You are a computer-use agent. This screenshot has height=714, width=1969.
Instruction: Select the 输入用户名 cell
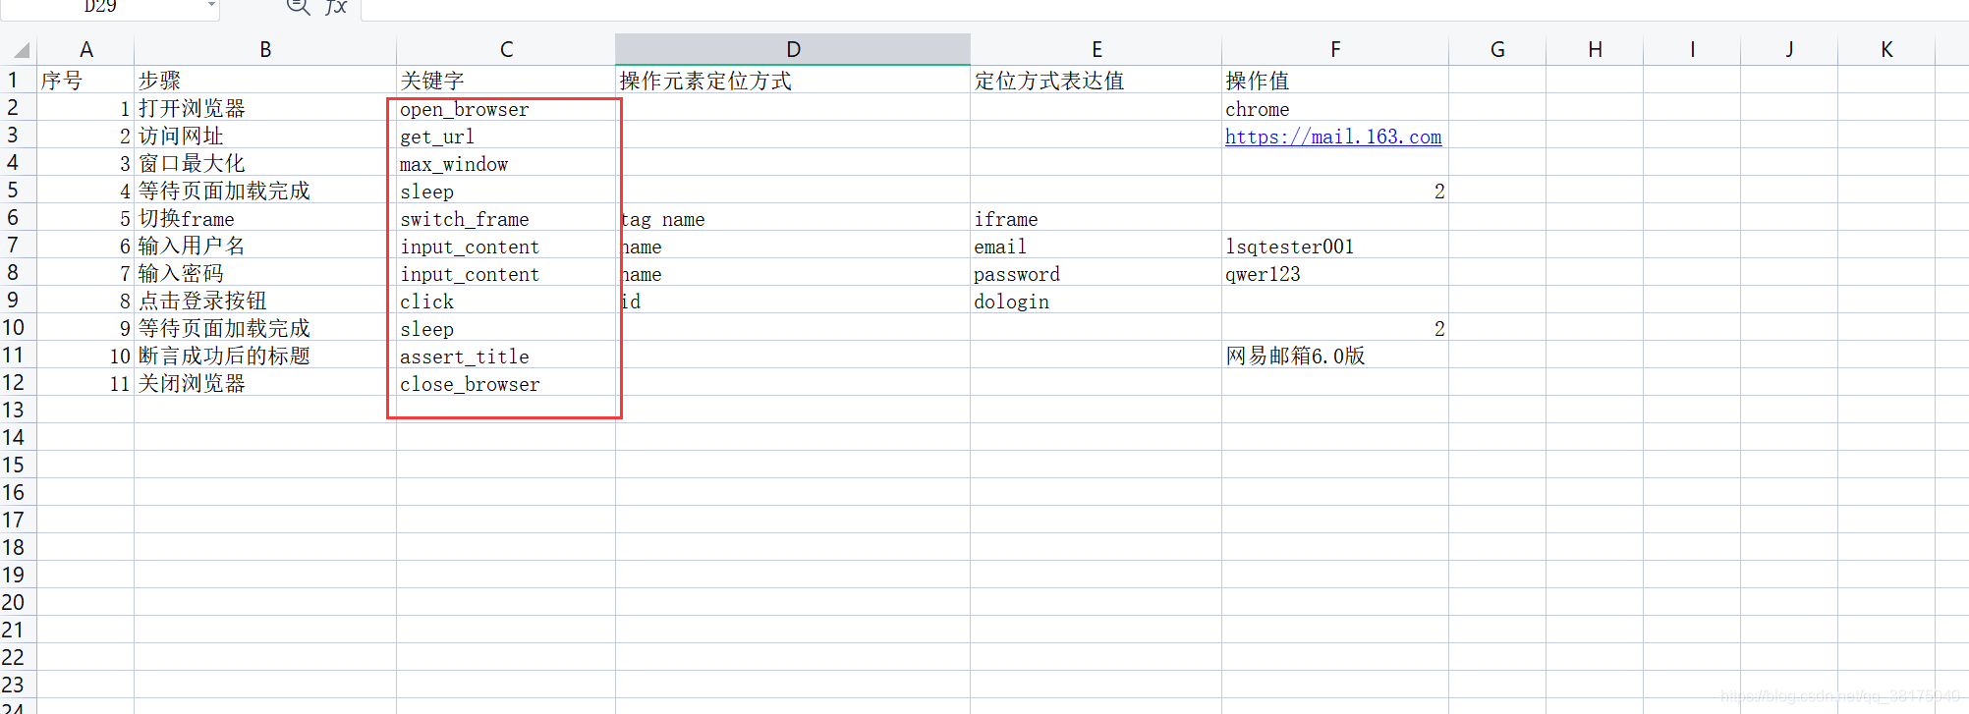point(265,246)
